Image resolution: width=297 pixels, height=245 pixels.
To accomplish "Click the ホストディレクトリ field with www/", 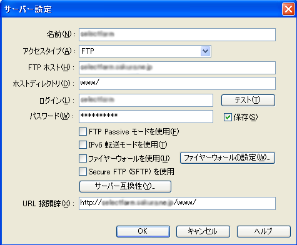I will pos(177,83).
